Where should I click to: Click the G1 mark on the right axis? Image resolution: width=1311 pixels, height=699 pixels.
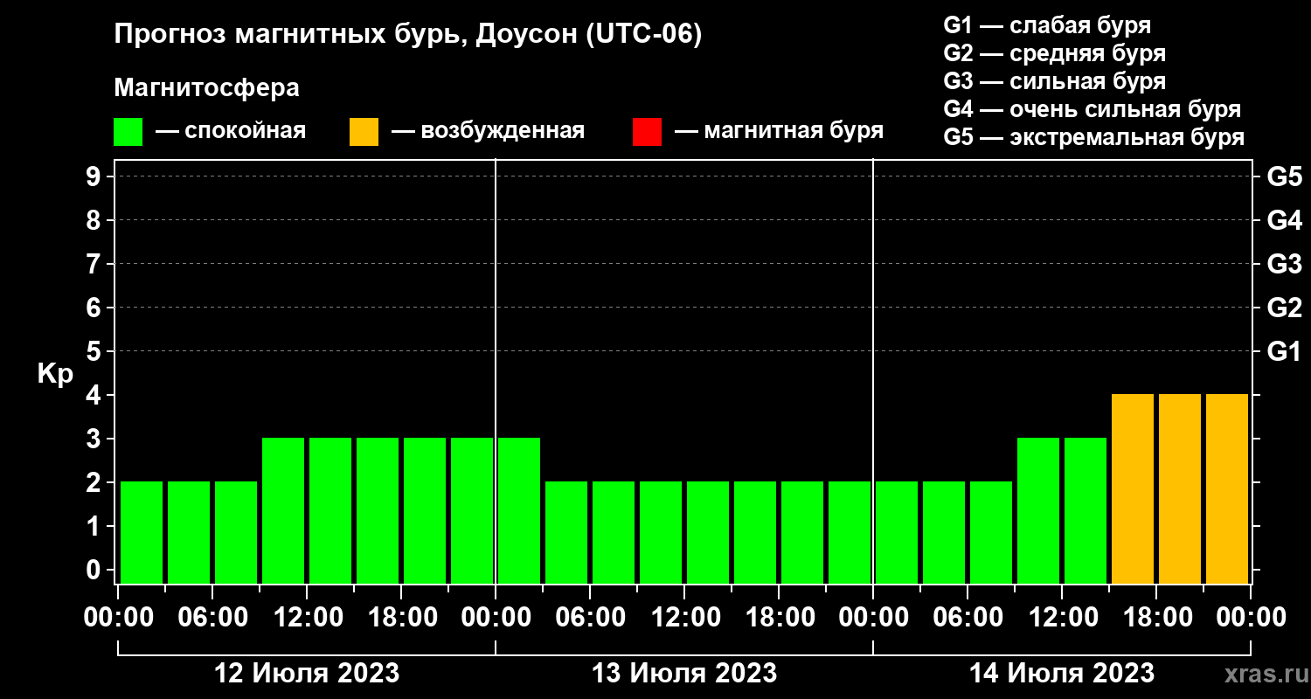tap(1284, 351)
